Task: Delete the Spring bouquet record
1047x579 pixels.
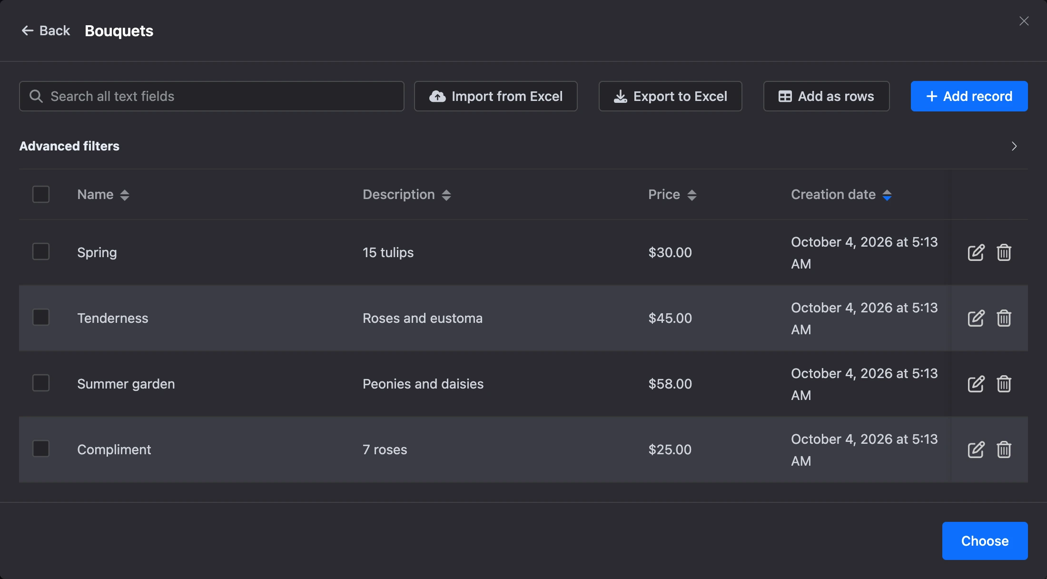Action: 1004,252
